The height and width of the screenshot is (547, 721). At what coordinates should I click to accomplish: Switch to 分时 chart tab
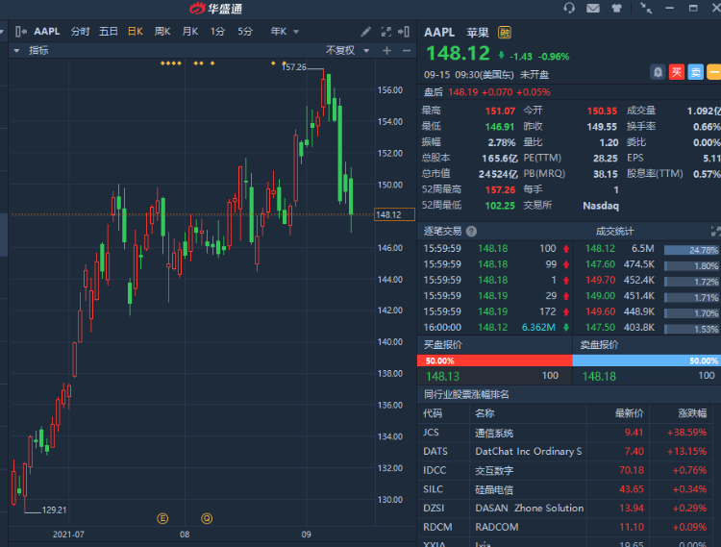[81, 32]
